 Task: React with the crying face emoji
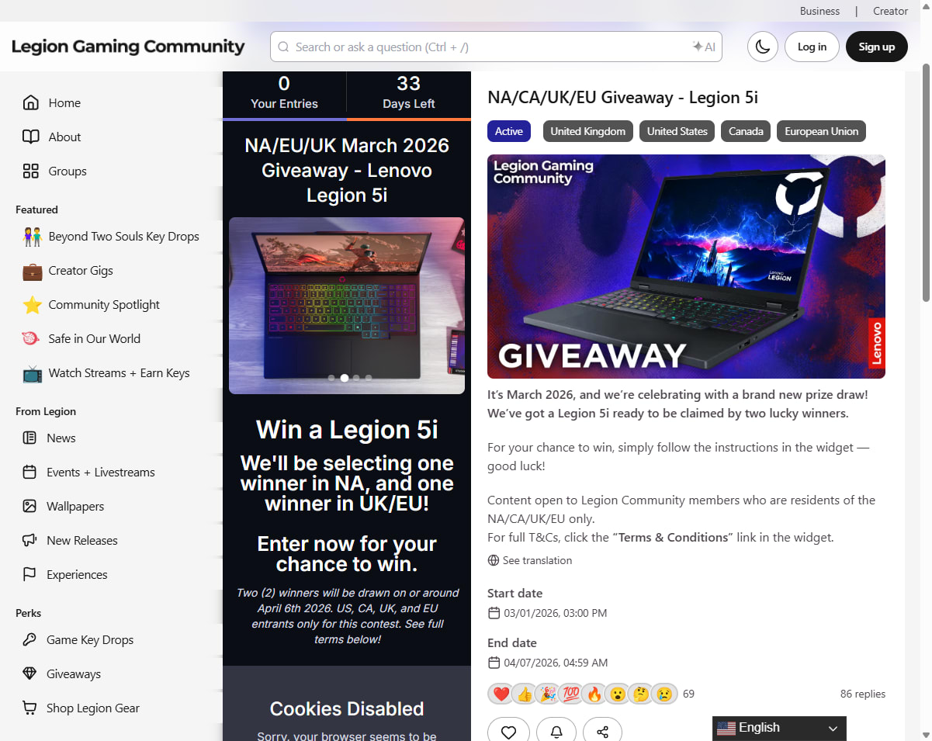[x=664, y=694]
